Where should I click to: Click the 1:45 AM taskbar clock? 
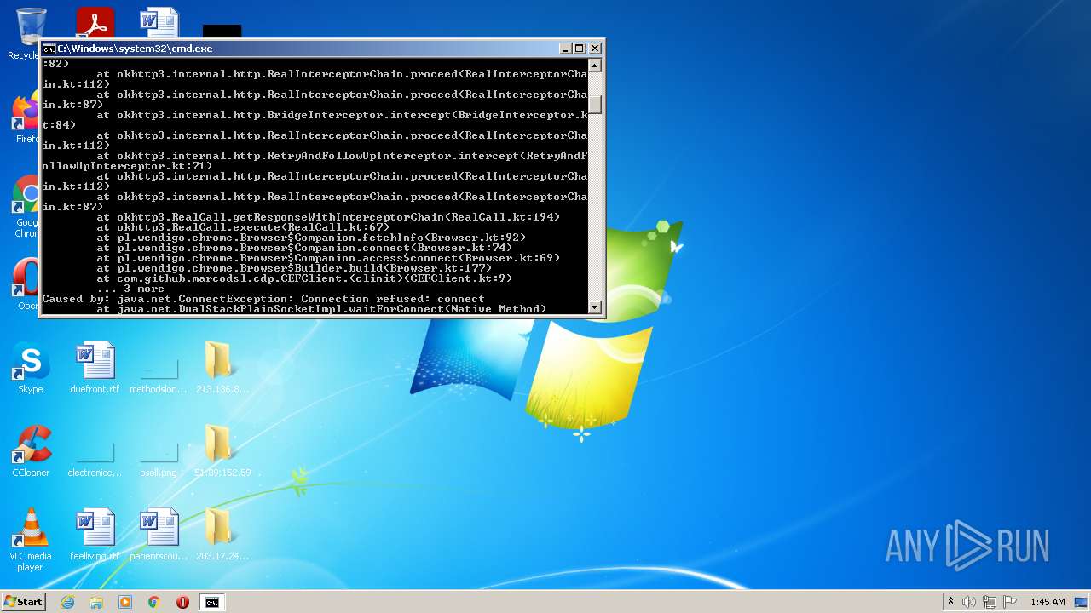(1048, 602)
